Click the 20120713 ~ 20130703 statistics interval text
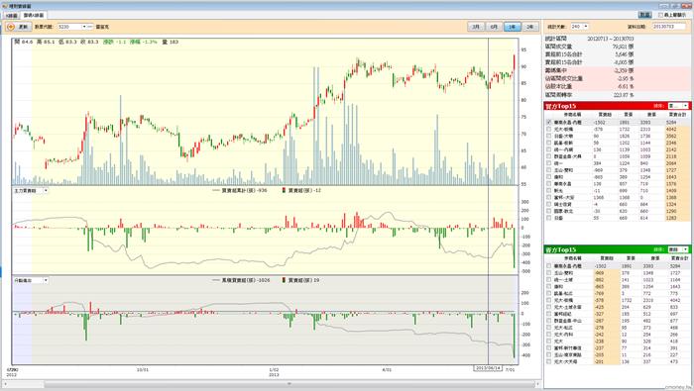 (x=611, y=39)
